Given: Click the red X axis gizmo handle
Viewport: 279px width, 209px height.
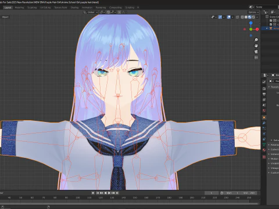Looking at the screenshot, I should point(257,29).
